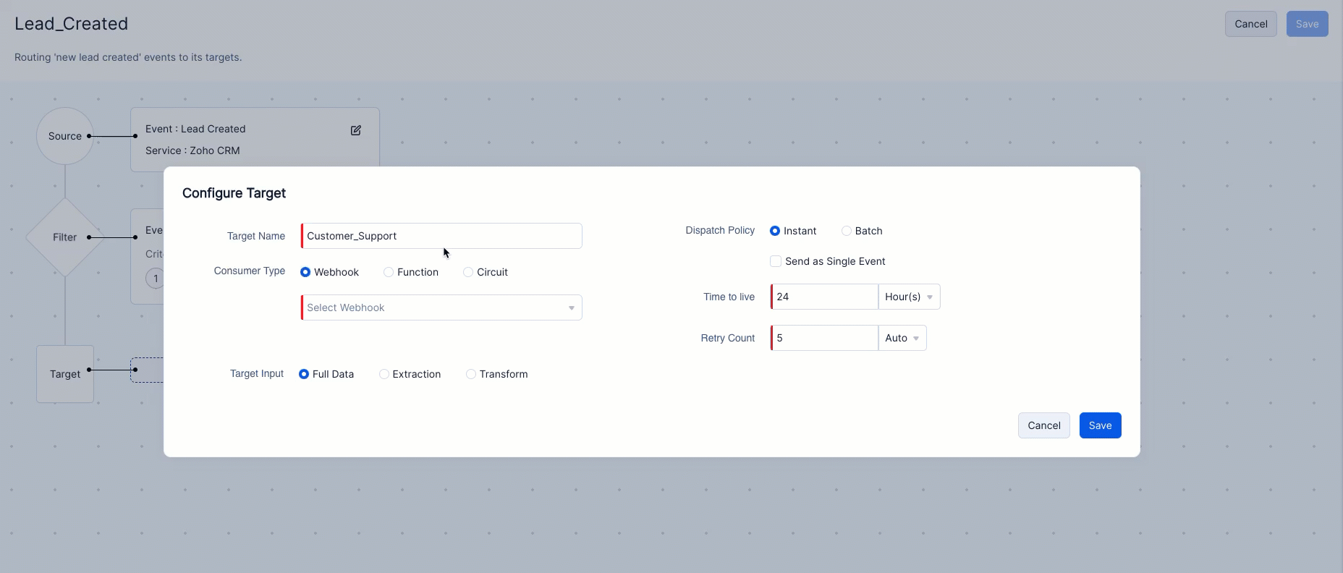Click the Target Name input field
Image resolution: width=1343 pixels, height=573 pixels.
pos(441,236)
